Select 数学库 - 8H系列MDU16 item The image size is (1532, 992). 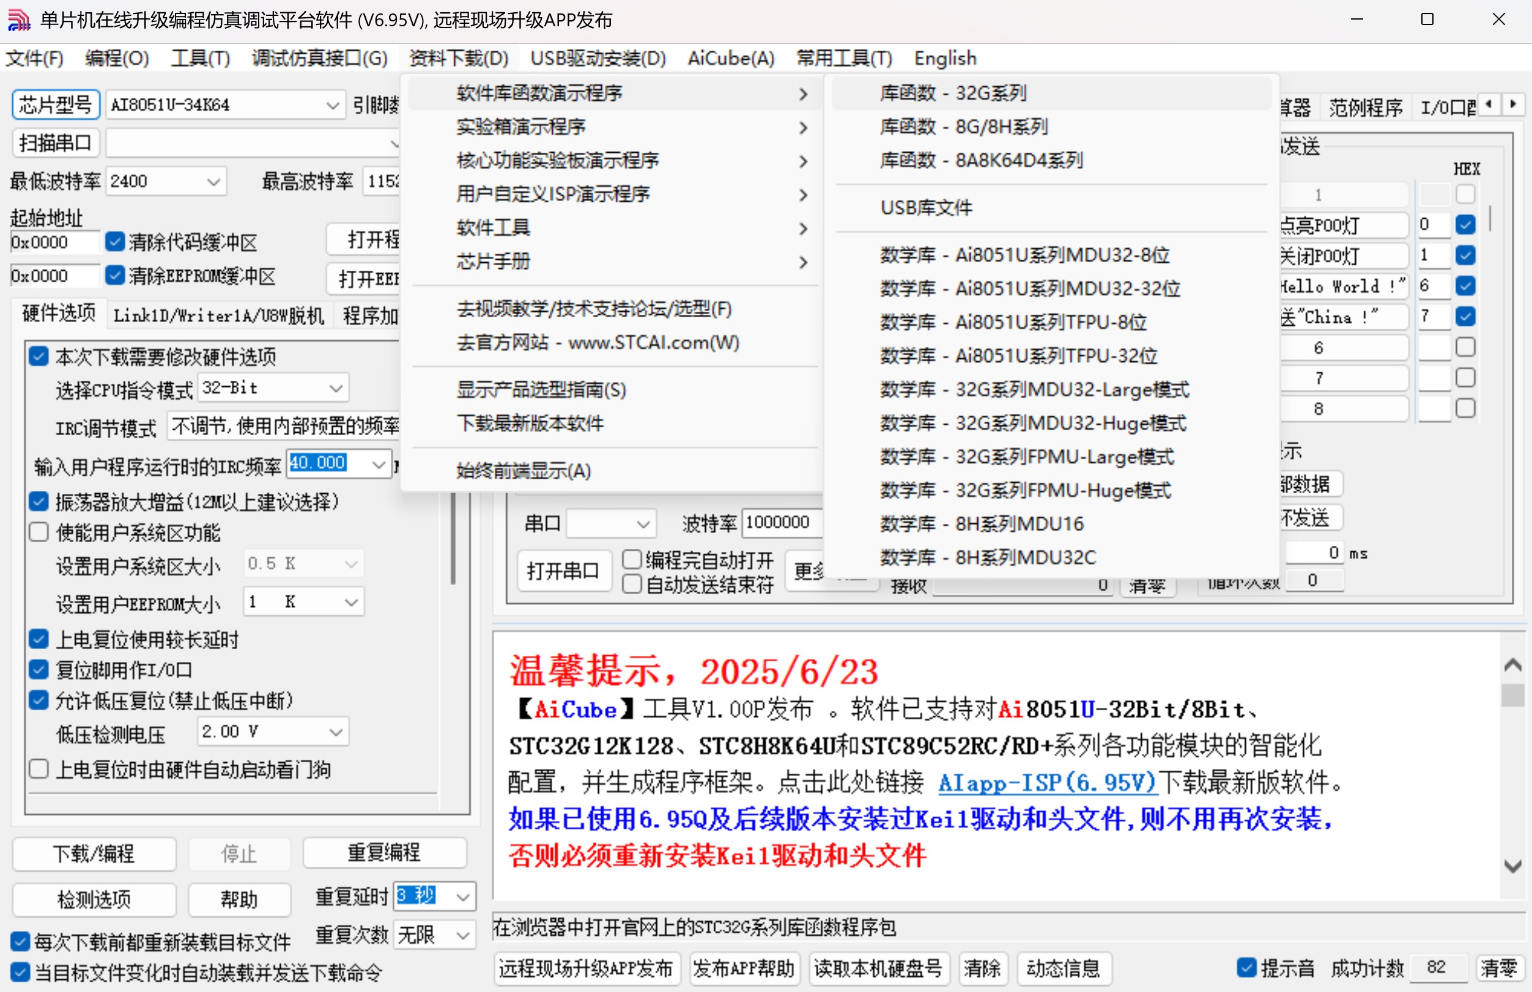click(x=1051, y=524)
